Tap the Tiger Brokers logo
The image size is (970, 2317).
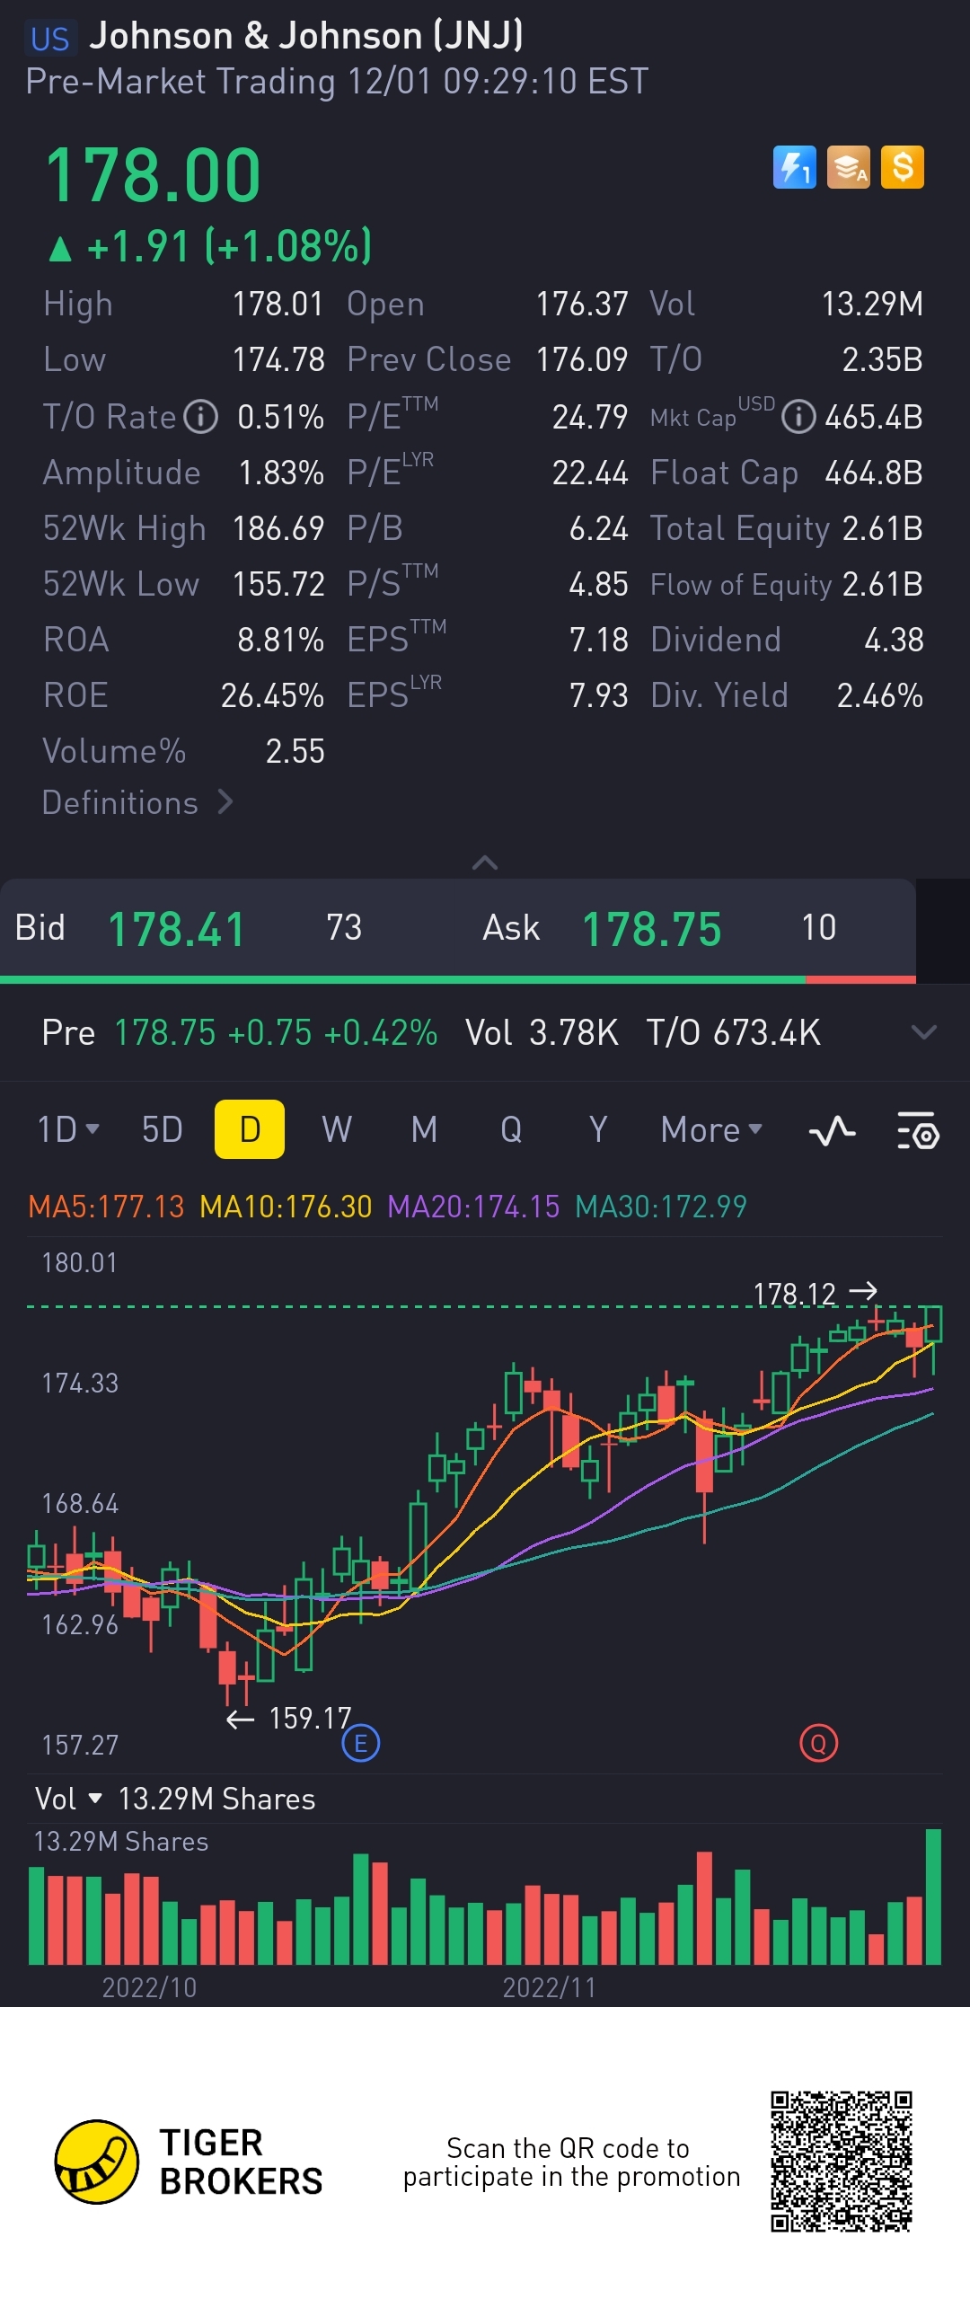[x=188, y=2162]
